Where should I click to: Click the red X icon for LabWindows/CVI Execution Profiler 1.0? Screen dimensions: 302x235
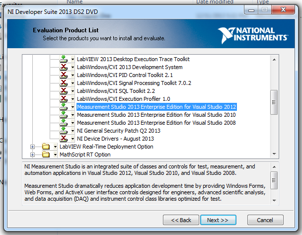[64, 99]
